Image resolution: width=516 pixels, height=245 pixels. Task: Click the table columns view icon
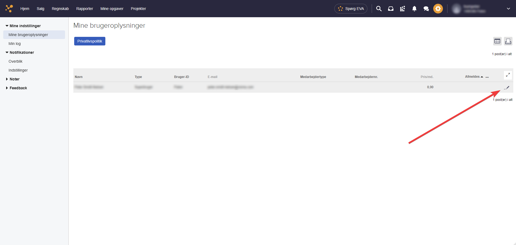point(497,41)
